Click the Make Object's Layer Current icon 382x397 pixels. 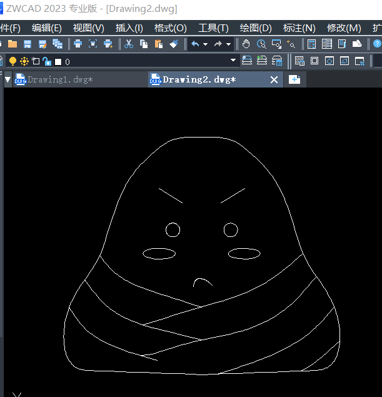(247, 61)
